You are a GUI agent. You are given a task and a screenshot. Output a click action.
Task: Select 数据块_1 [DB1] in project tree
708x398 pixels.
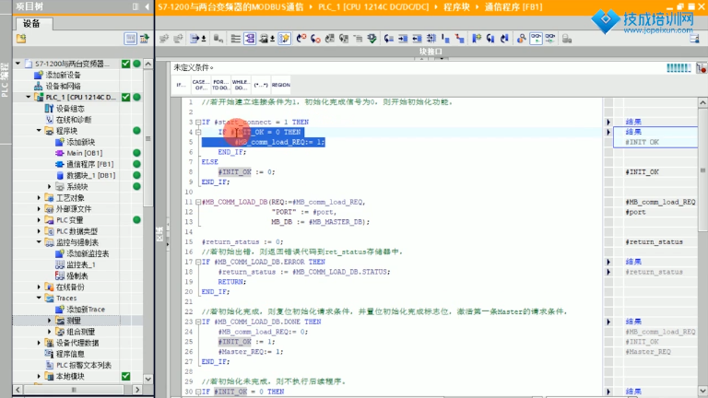click(x=90, y=175)
